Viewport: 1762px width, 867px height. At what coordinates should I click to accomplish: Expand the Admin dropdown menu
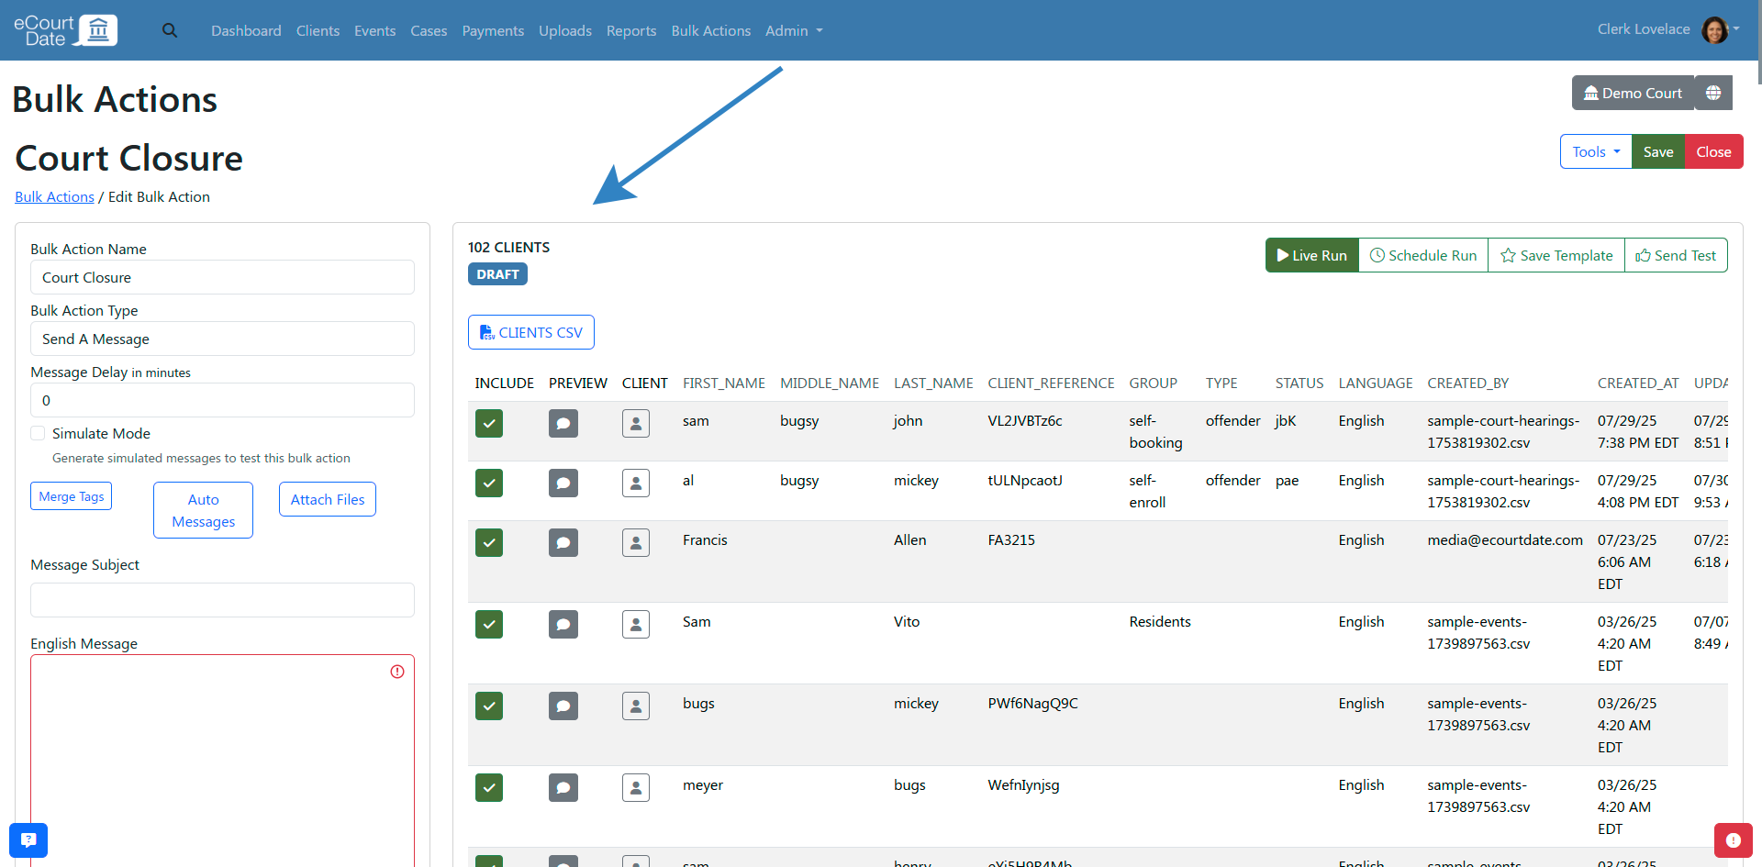point(794,30)
